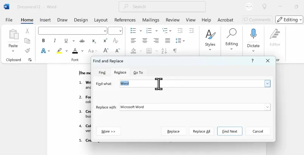
Task: Click the Borders icon
Action: point(149,51)
